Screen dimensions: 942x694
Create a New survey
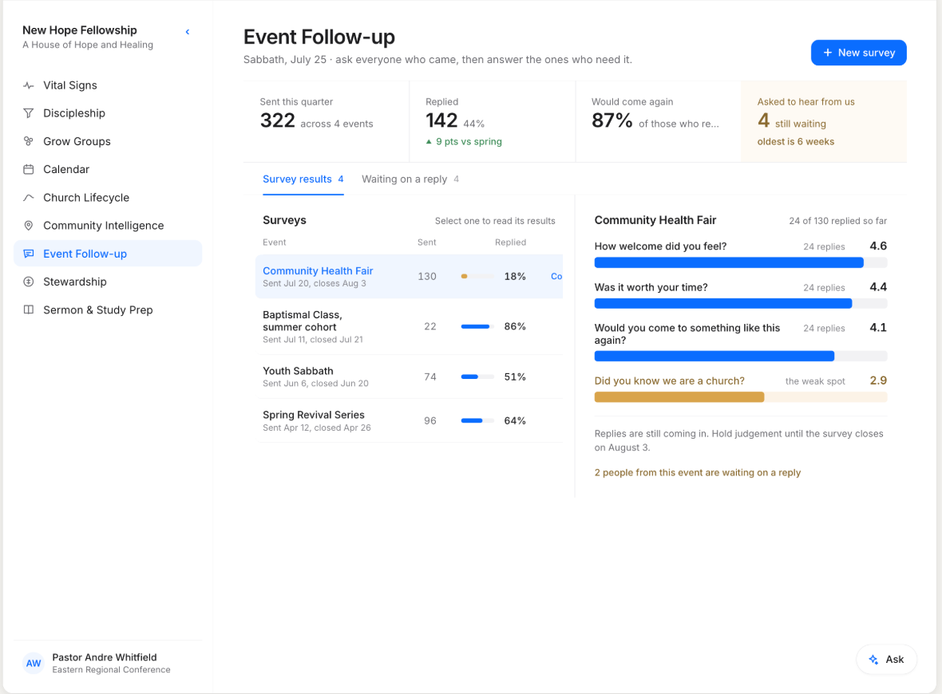pyautogui.click(x=858, y=53)
